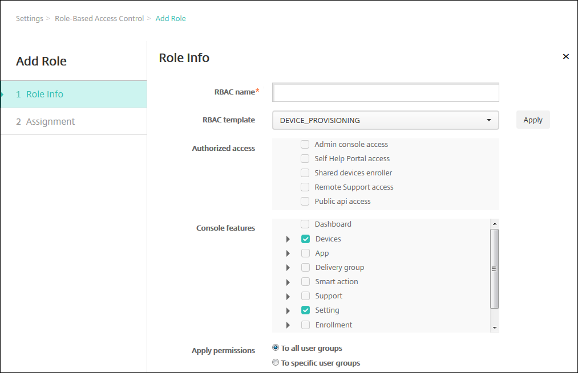This screenshot has width=578, height=373.
Task: Expand the Setting feature arrow
Action: click(x=288, y=310)
